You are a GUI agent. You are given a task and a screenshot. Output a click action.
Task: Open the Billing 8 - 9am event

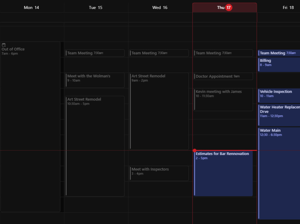[279, 65]
